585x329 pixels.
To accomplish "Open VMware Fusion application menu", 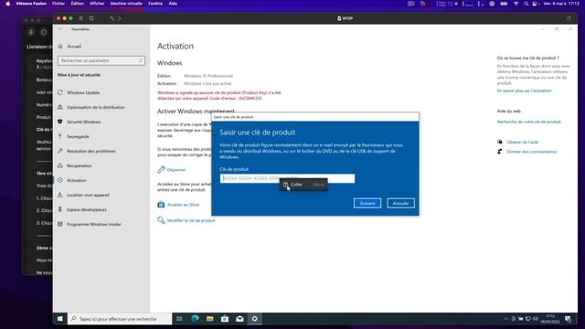I will 31,4.
